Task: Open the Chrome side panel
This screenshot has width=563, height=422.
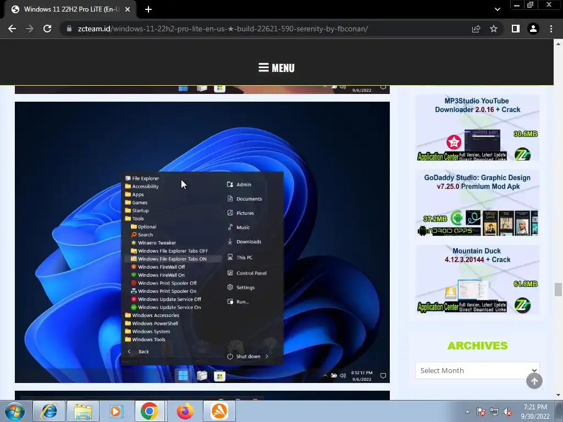Action: 516,29
